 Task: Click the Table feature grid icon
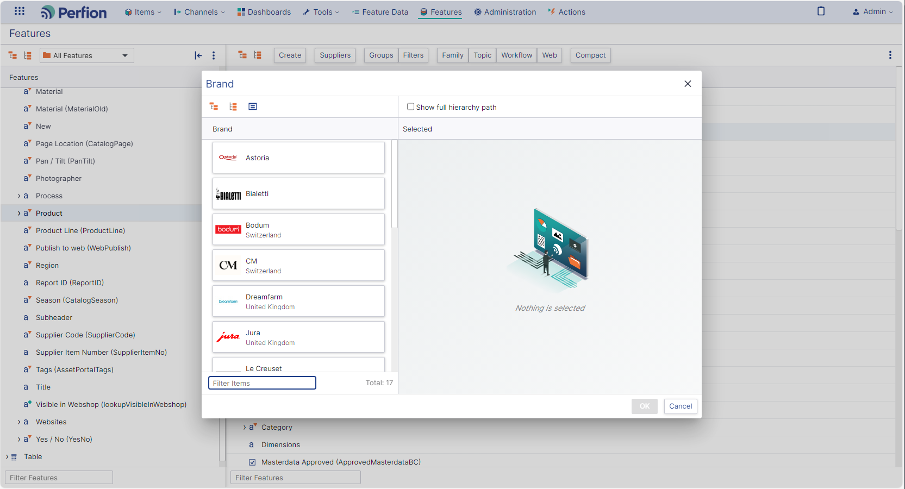[x=14, y=457]
